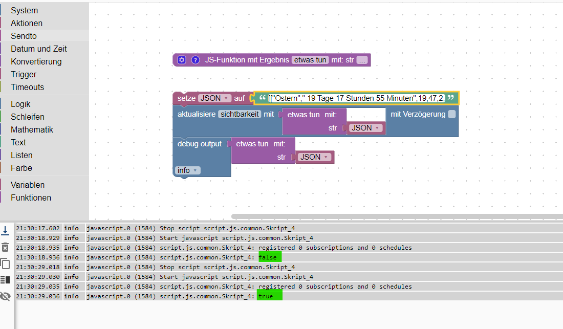Screen dimensions: 563x329
Task: Edit the Ostern text string field
Action: [x=356, y=98]
